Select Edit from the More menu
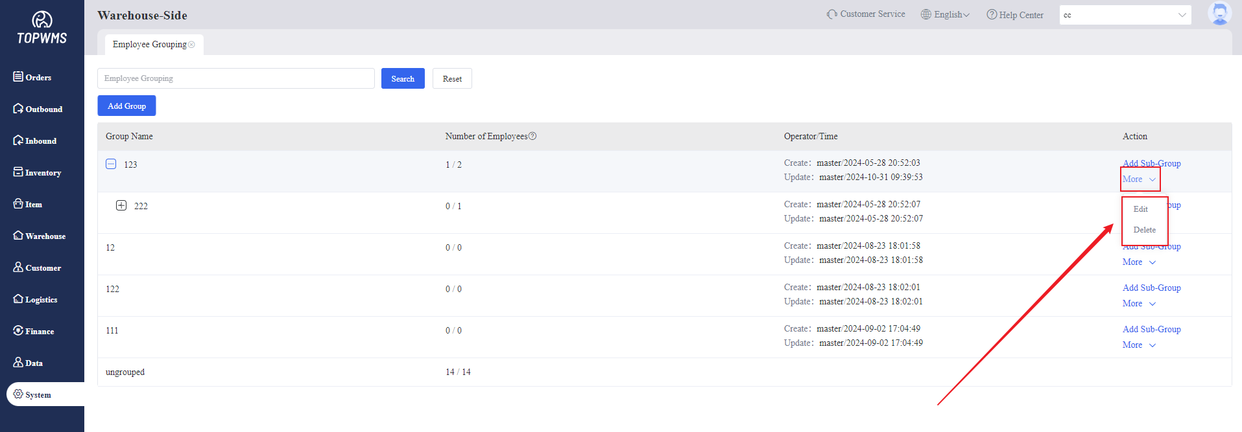 click(1141, 209)
